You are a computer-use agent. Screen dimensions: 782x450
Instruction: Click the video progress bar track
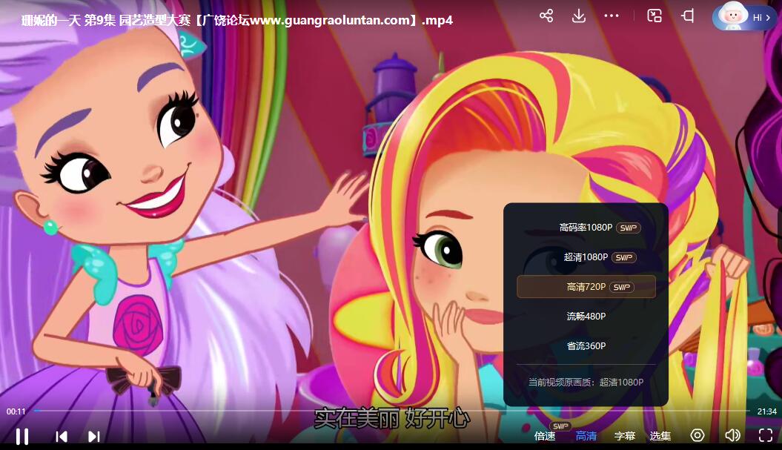(x=391, y=411)
